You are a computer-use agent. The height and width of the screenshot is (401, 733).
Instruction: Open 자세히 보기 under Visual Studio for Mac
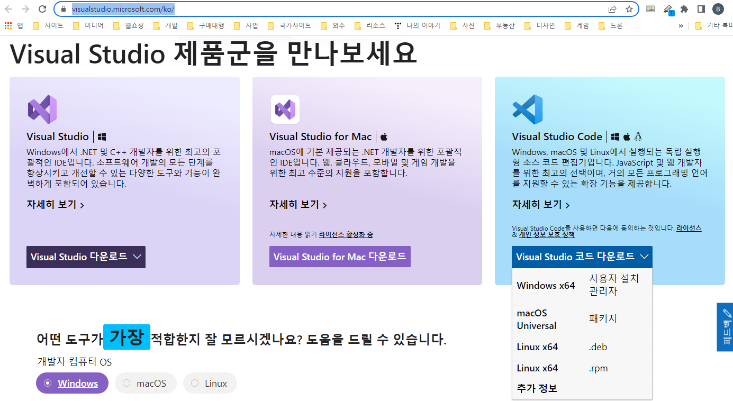pos(298,205)
